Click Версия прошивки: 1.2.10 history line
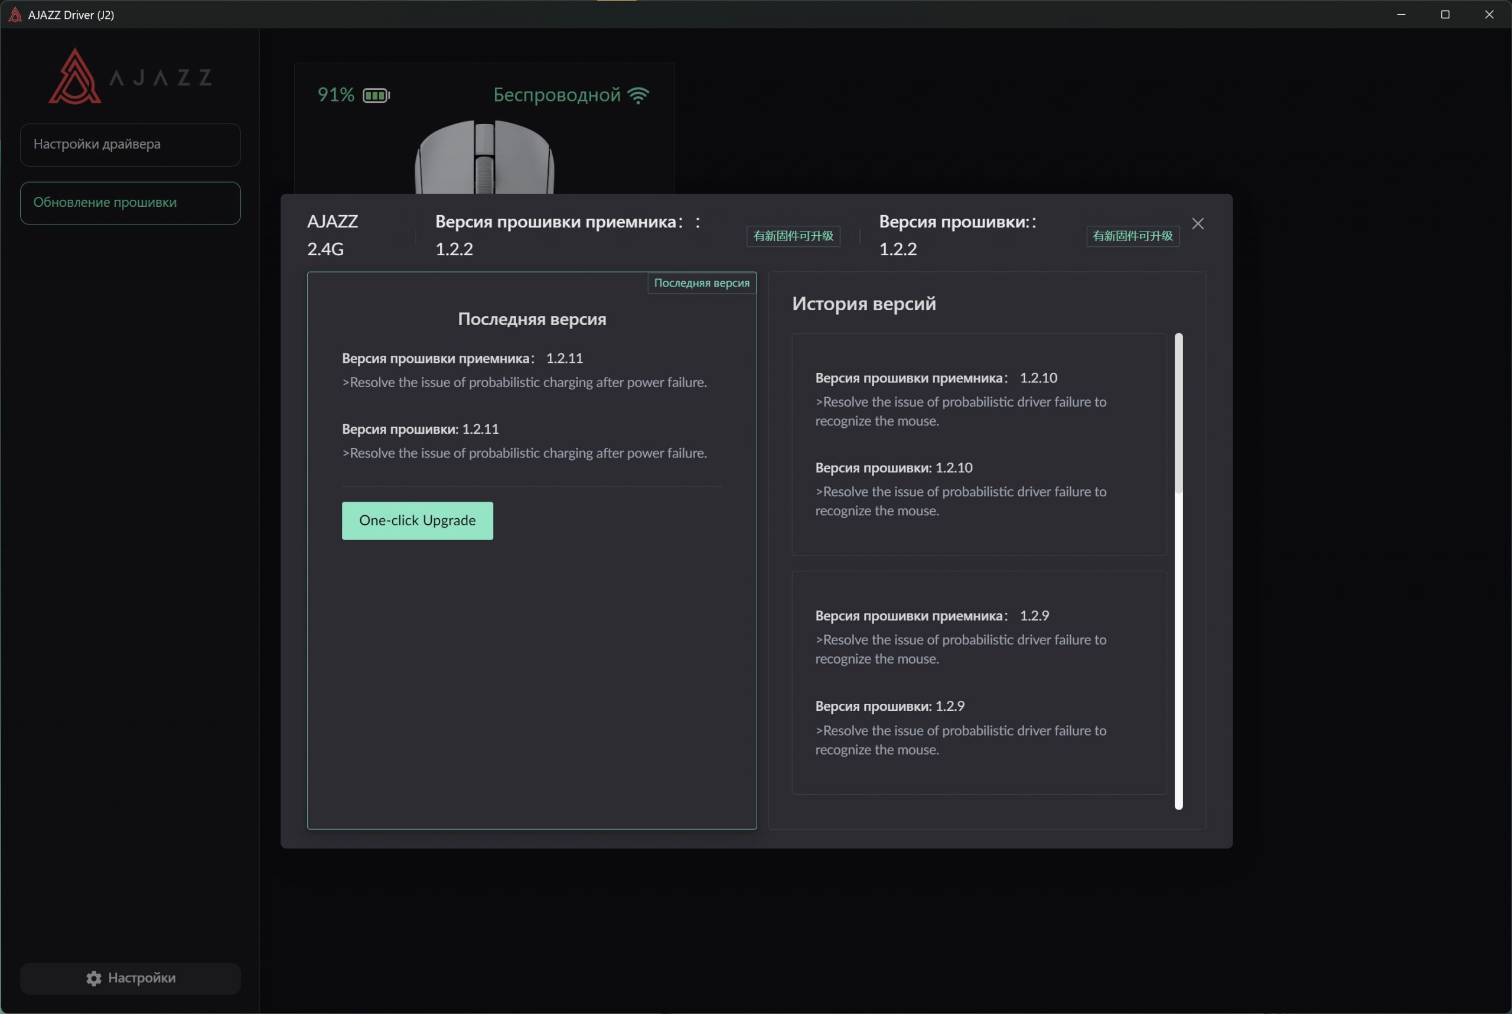Image resolution: width=1512 pixels, height=1014 pixels. (x=894, y=468)
